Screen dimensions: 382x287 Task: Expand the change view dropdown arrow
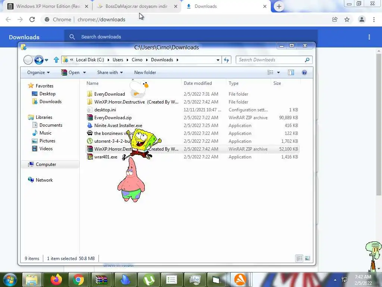click(x=278, y=72)
